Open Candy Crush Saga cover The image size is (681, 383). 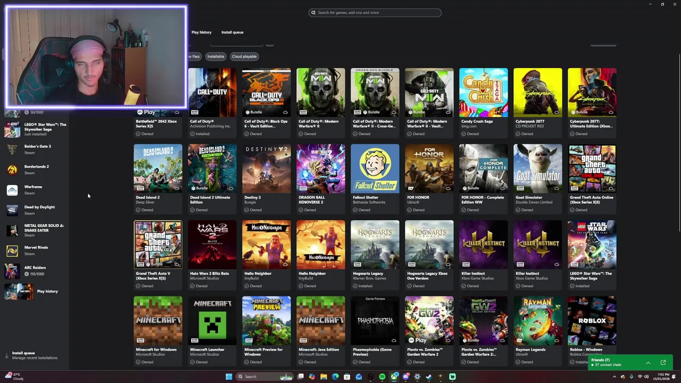484,93
